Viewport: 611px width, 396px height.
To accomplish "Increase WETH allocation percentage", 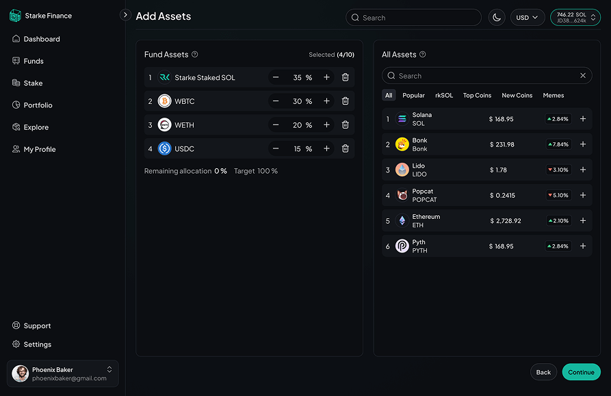I will pyautogui.click(x=326, y=125).
